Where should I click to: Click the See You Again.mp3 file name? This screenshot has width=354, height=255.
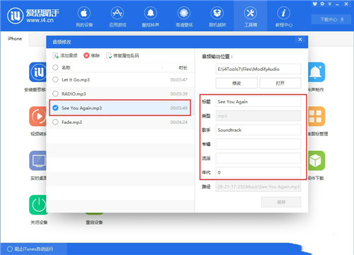pyautogui.click(x=81, y=108)
